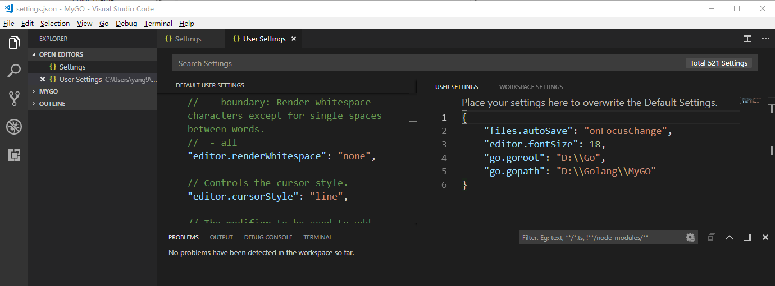The height and width of the screenshot is (286, 775).
Task: Click the Search Settings input field
Action: point(427,63)
